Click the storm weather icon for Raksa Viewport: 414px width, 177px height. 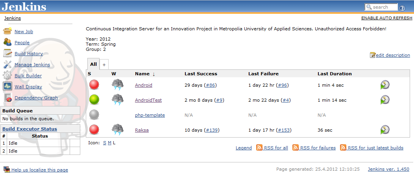click(x=118, y=130)
